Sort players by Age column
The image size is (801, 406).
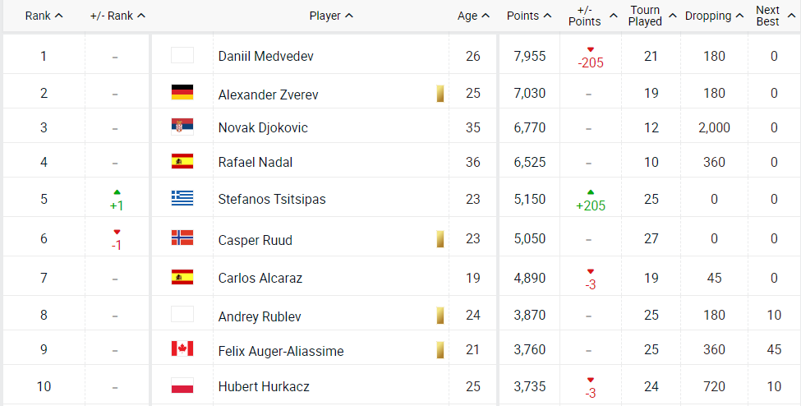click(473, 16)
